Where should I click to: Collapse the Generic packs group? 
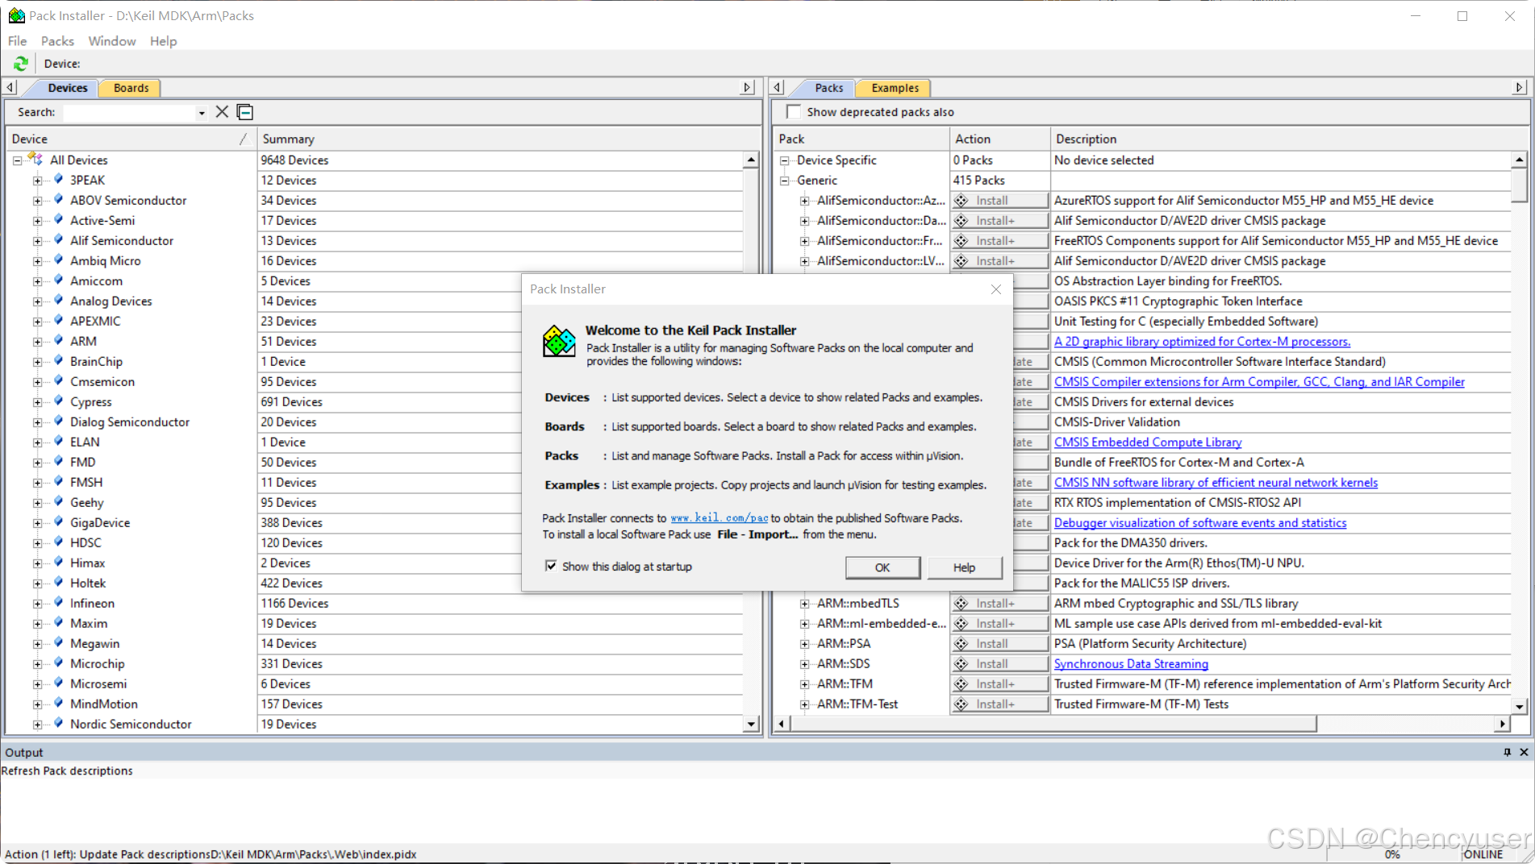click(x=784, y=181)
